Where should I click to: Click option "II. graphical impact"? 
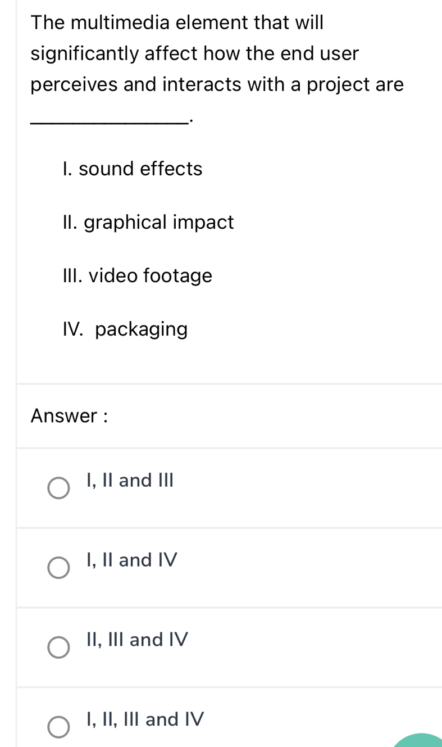click(148, 222)
